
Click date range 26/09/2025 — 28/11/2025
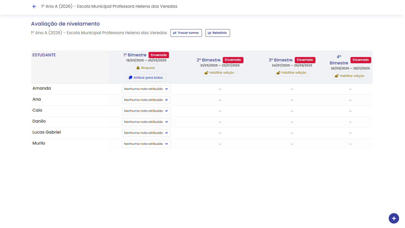(x=350, y=68)
